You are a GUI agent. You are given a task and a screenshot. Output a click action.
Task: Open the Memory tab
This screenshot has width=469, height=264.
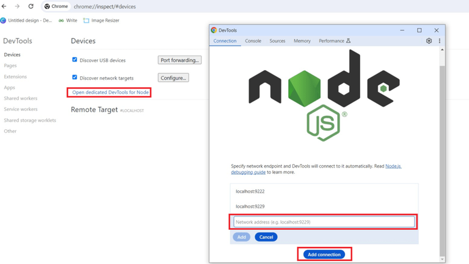pos(302,41)
